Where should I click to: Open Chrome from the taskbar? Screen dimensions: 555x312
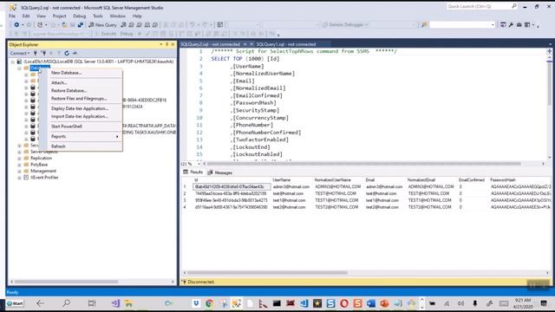coord(210,303)
